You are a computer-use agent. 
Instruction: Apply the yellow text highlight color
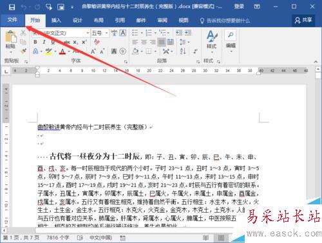(x=49, y=52)
